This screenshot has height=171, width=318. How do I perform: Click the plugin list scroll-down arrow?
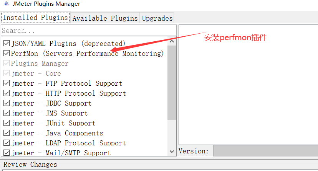(172, 152)
